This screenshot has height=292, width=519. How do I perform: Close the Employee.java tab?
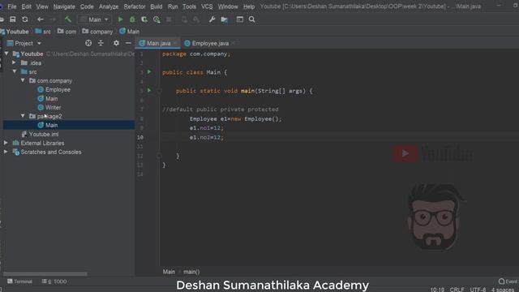click(x=233, y=43)
